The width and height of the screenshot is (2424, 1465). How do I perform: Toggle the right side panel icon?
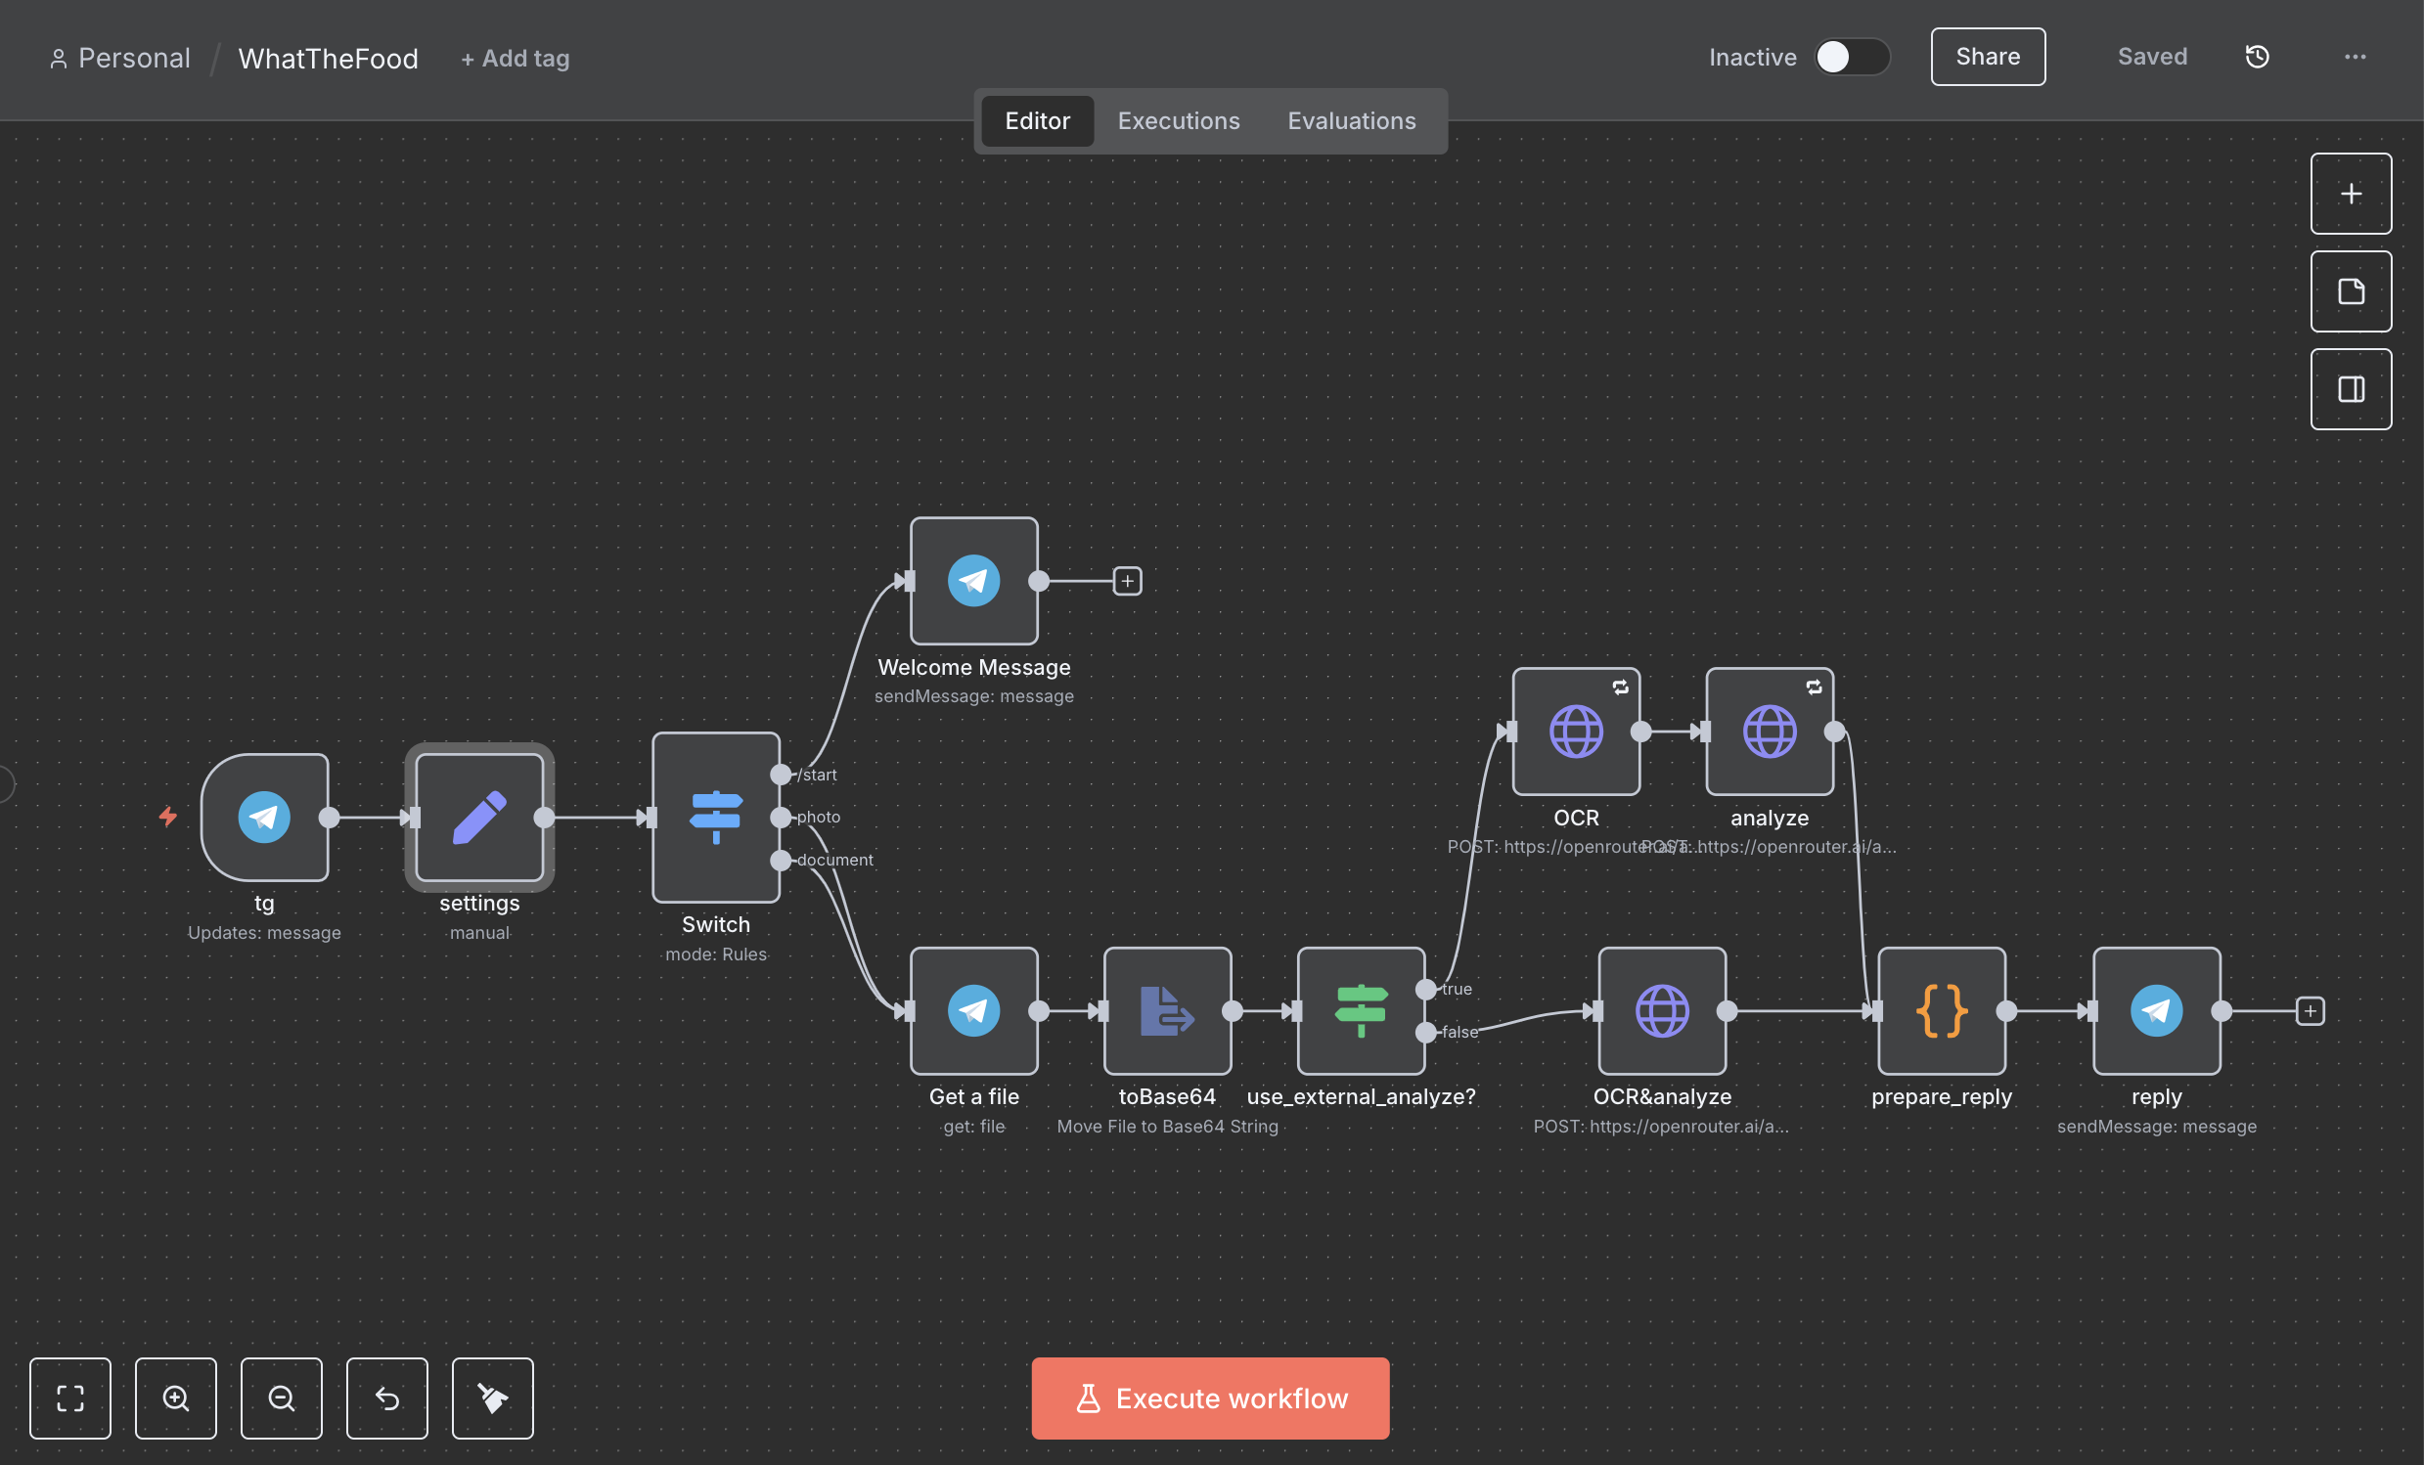(2351, 389)
